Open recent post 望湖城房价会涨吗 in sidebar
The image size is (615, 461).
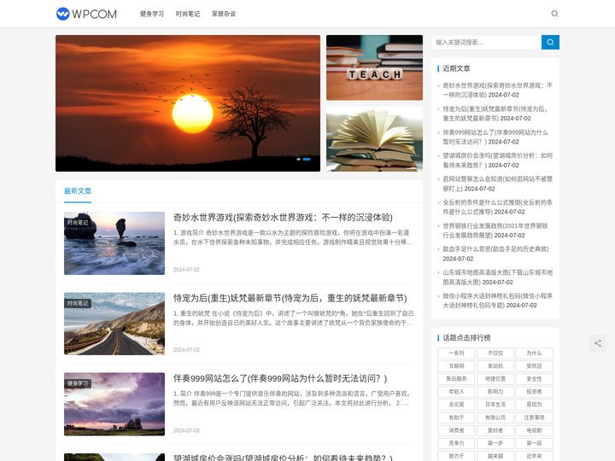pos(497,160)
